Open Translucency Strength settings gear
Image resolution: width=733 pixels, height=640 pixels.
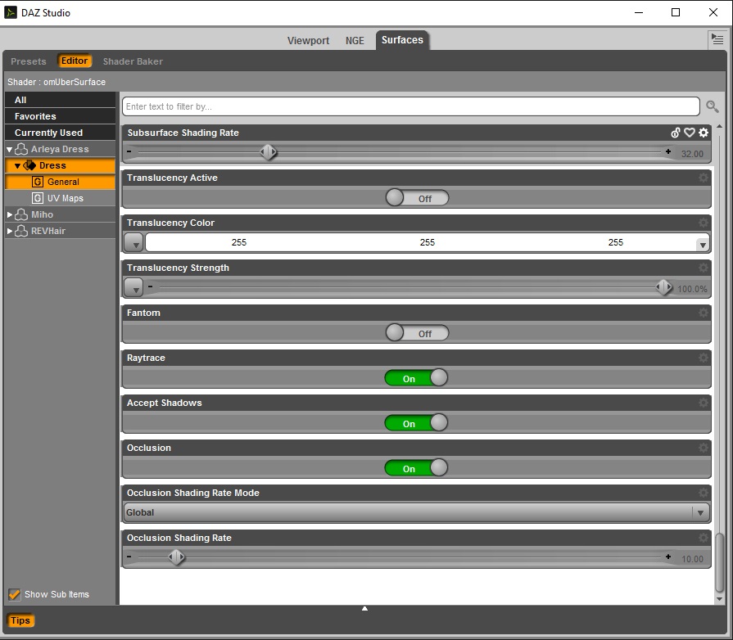click(x=703, y=268)
